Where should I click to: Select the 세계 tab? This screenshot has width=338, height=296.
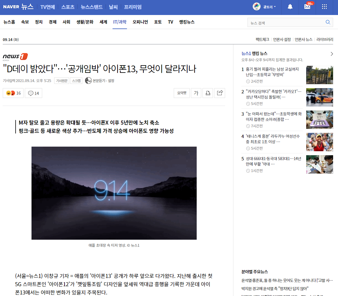(103, 22)
